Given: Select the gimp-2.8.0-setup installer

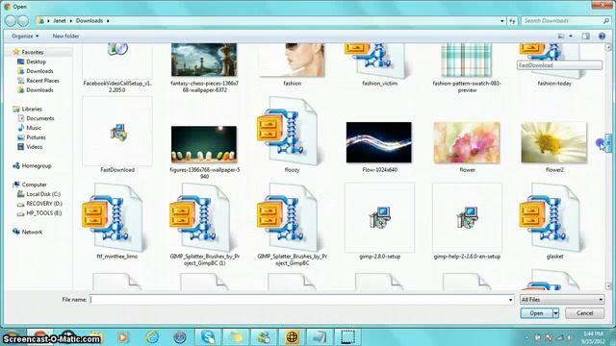Looking at the screenshot, I should point(379,220).
